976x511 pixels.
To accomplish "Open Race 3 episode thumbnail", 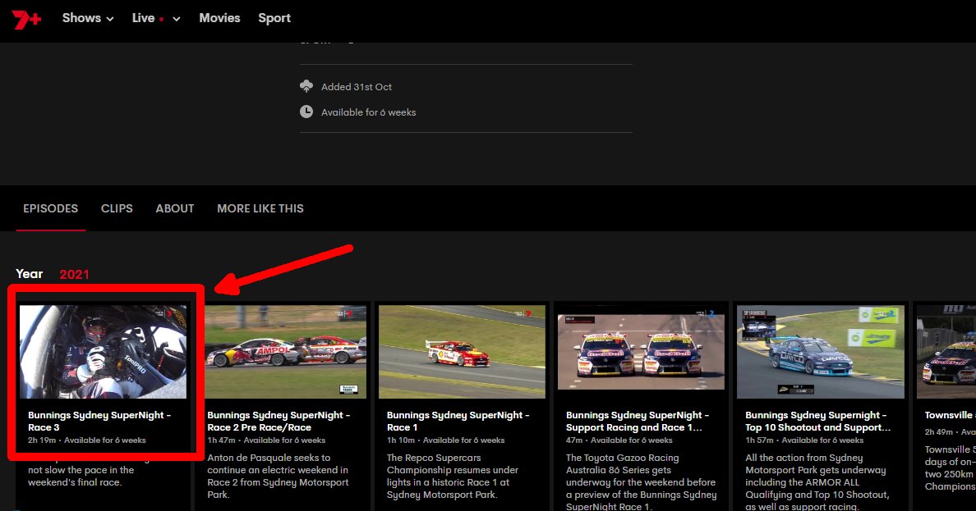I will point(103,352).
